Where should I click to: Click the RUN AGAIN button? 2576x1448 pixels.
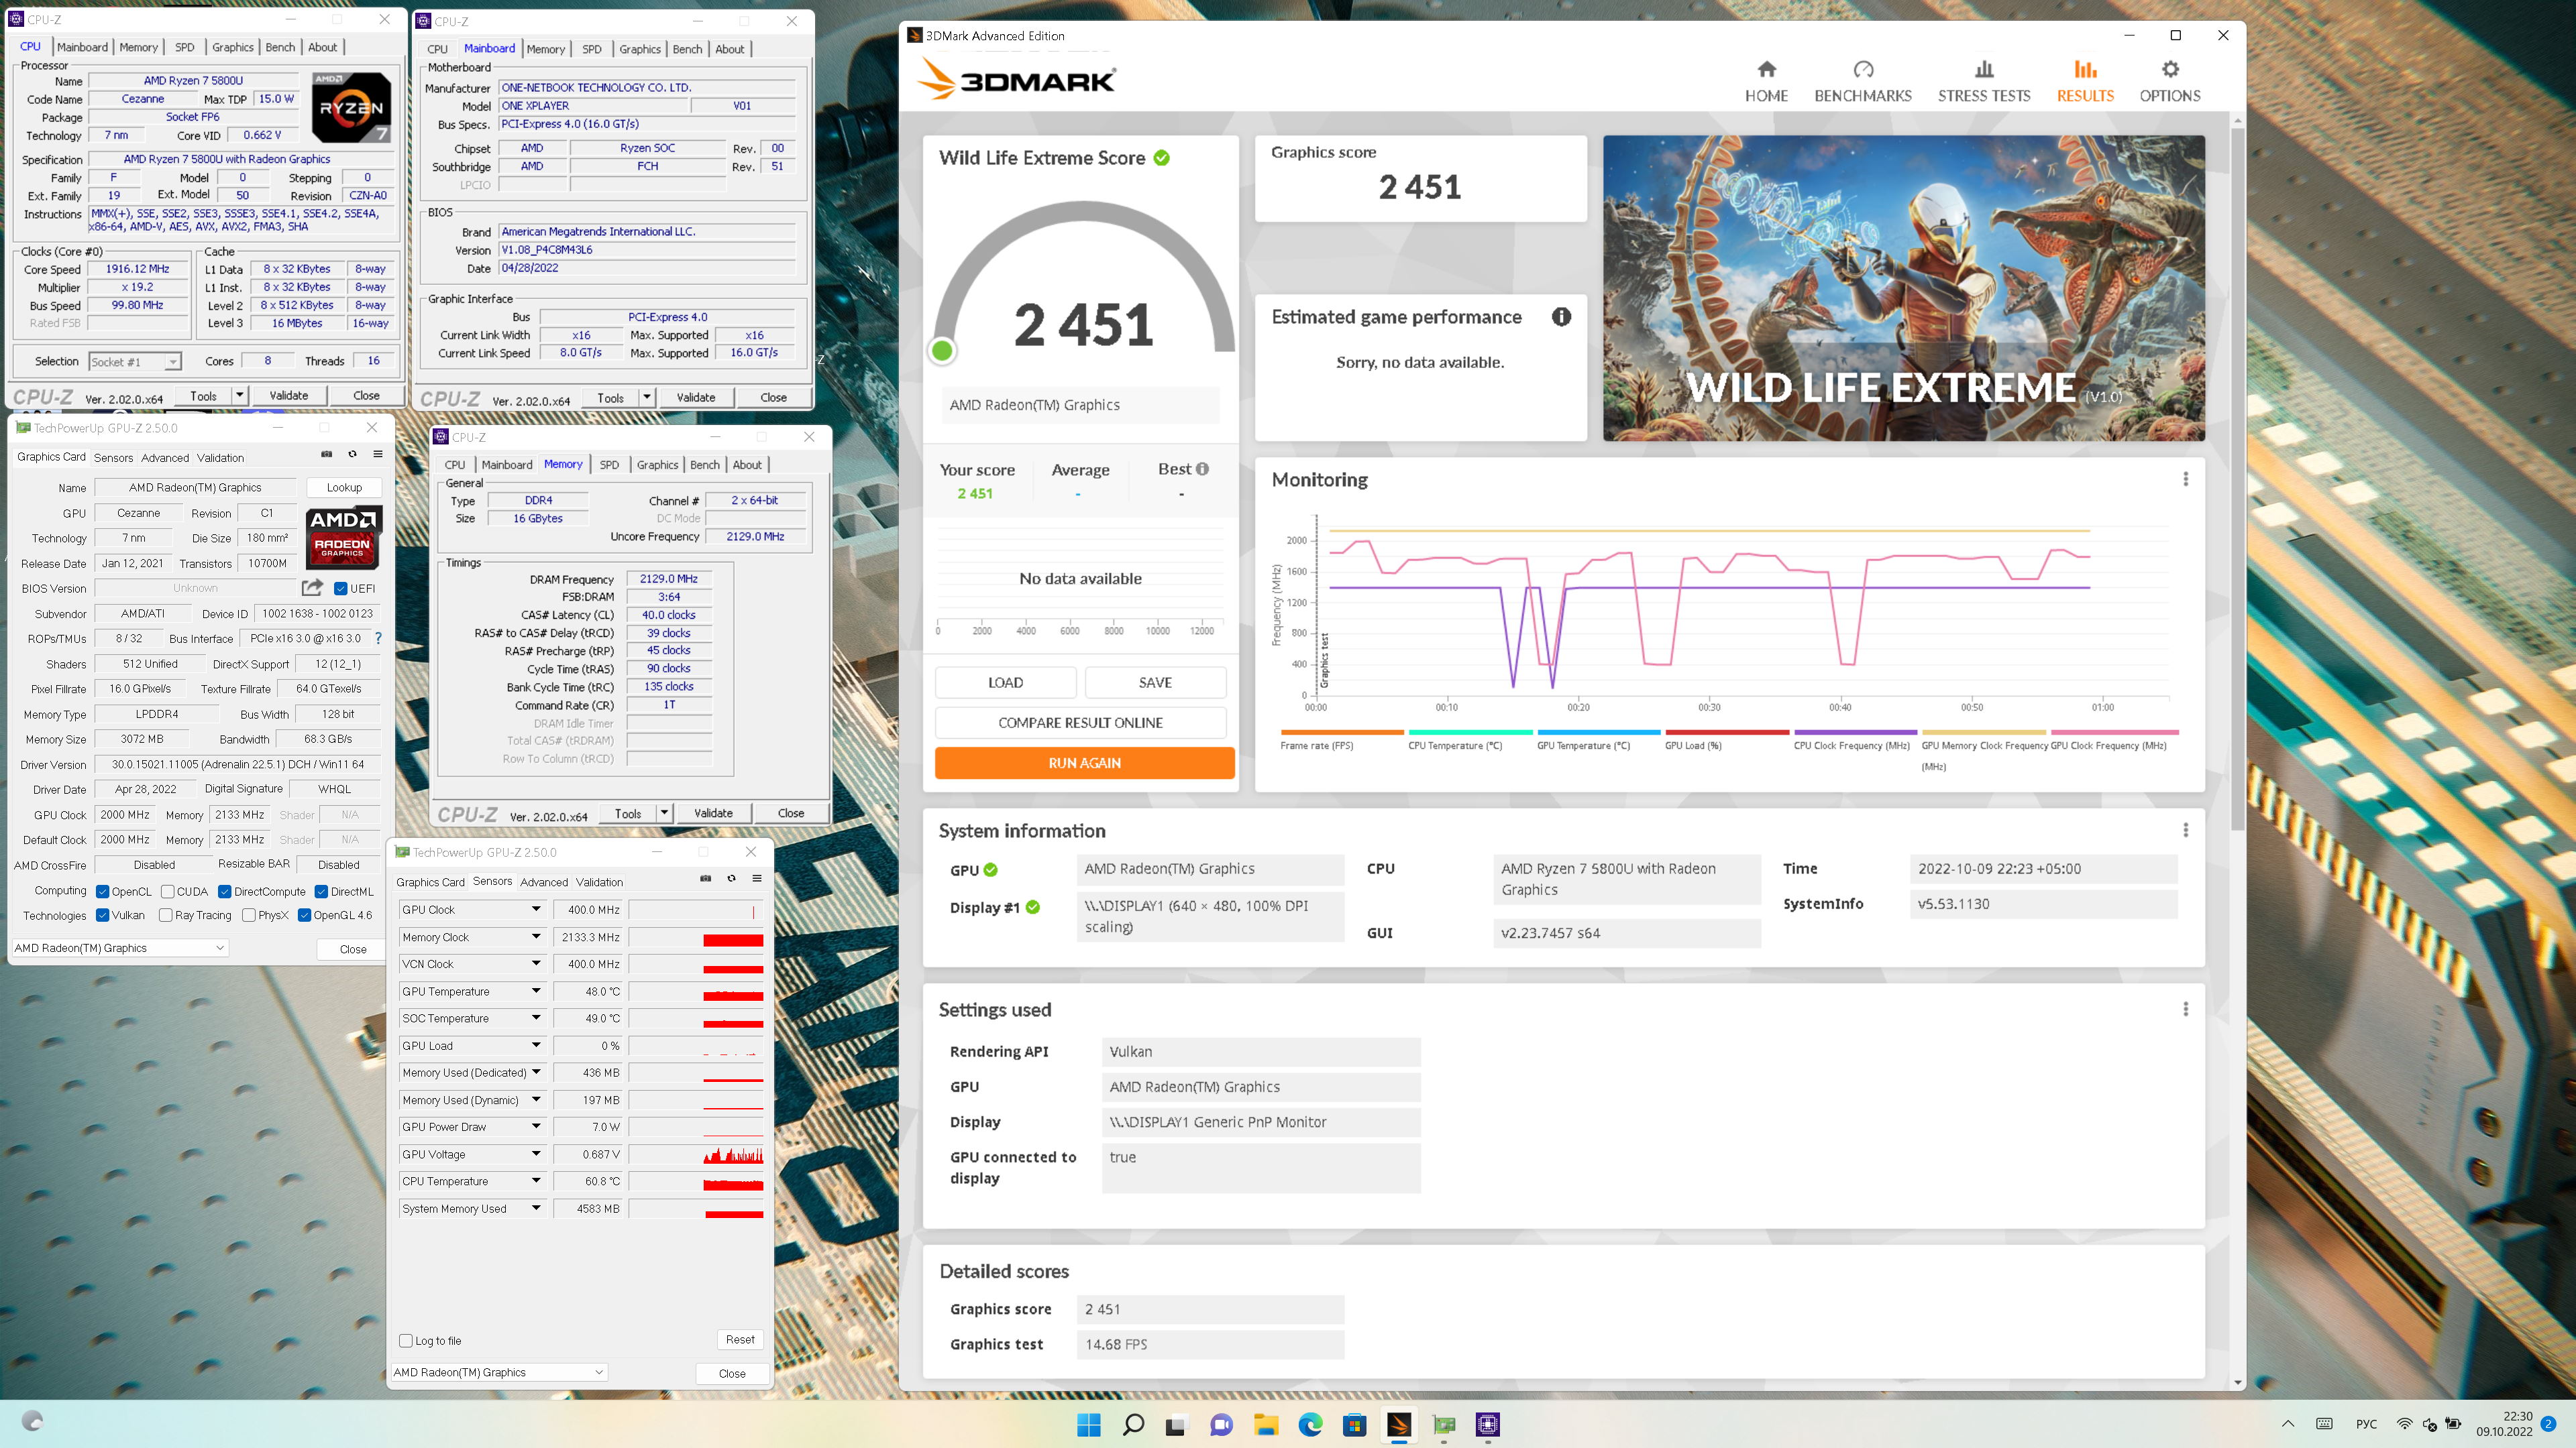point(1084,762)
